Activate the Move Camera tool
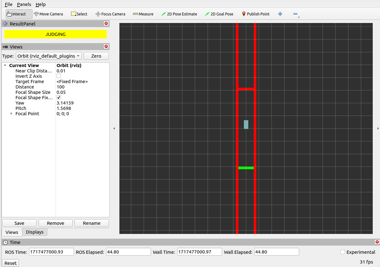This screenshot has width=380, height=267. (x=48, y=14)
